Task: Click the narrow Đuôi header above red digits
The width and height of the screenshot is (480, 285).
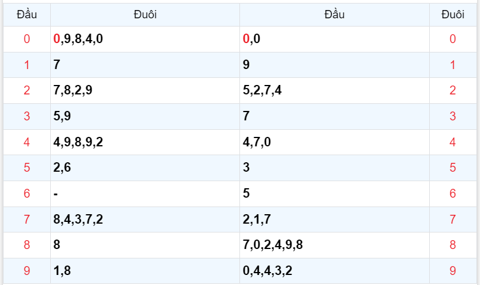Action: (453, 15)
